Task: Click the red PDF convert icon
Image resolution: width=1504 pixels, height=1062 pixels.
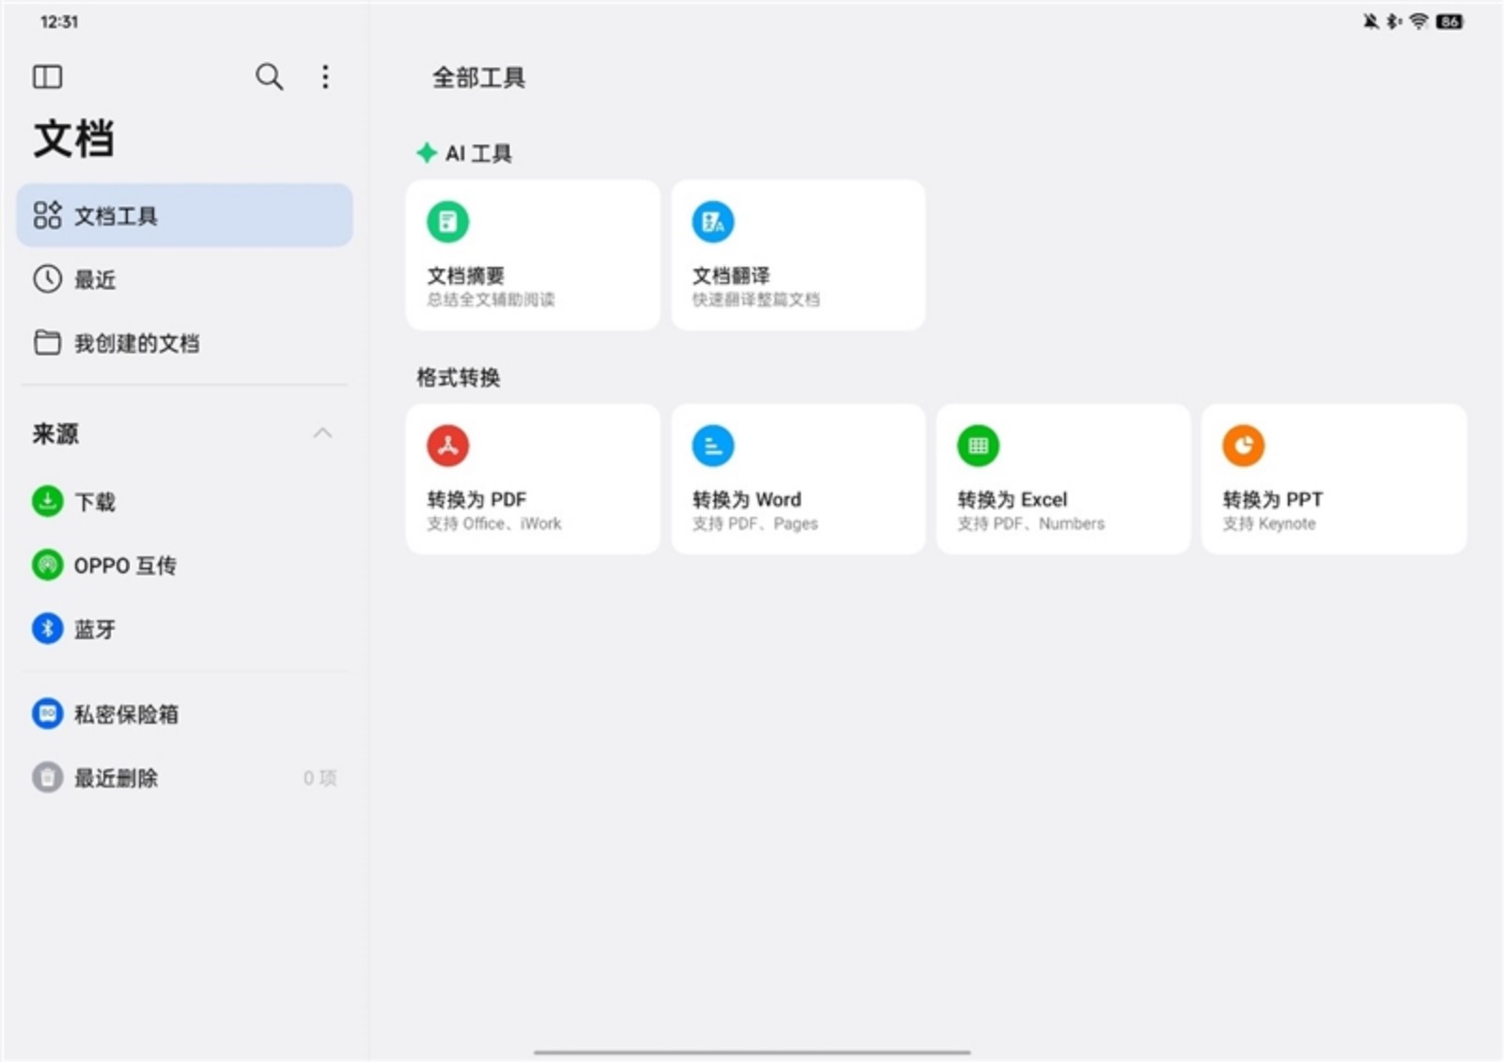Action: [x=447, y=445]
